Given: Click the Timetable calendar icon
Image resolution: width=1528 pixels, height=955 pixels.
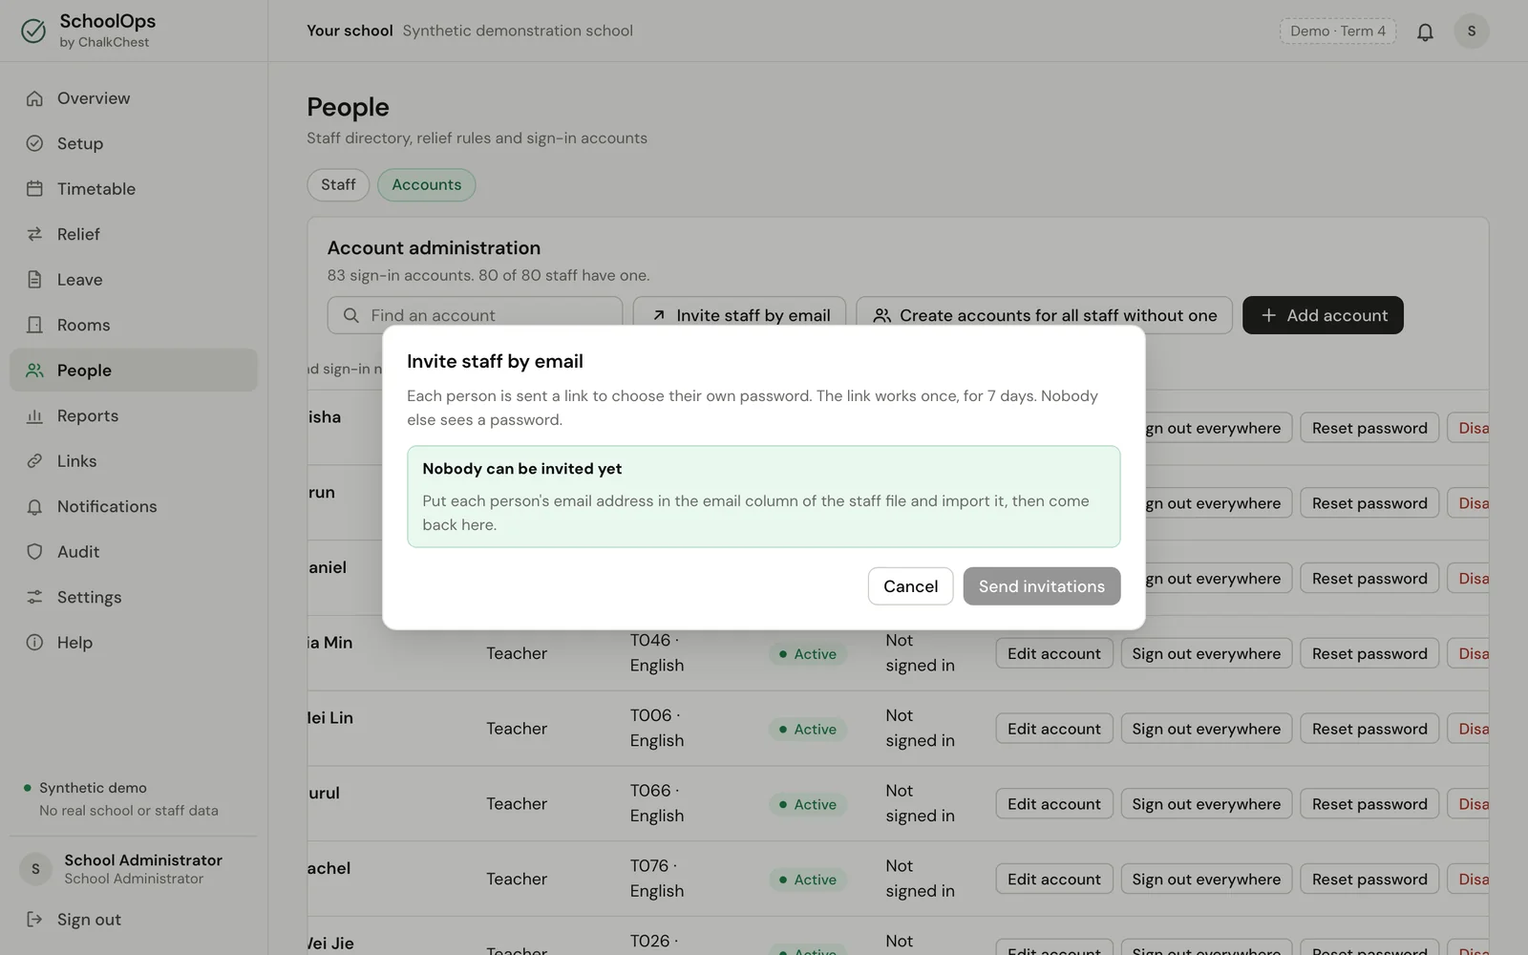Looking at the screenshot, I should pyautogui.click(x=34, y=189).
